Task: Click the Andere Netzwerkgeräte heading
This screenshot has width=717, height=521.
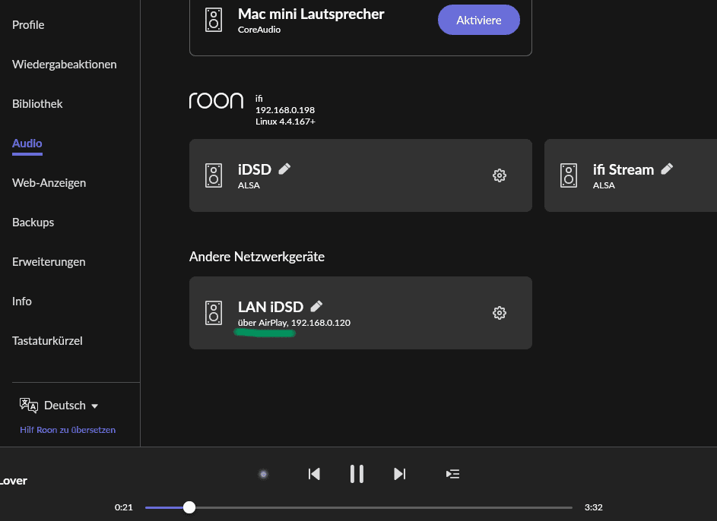Action: 257,257
